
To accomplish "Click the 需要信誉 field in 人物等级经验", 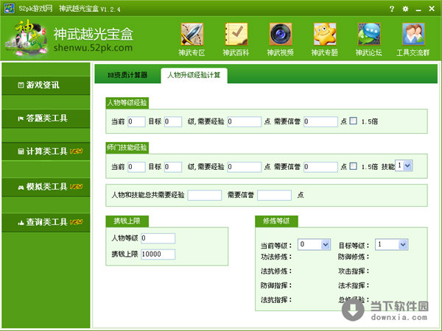I will (320, 121).
